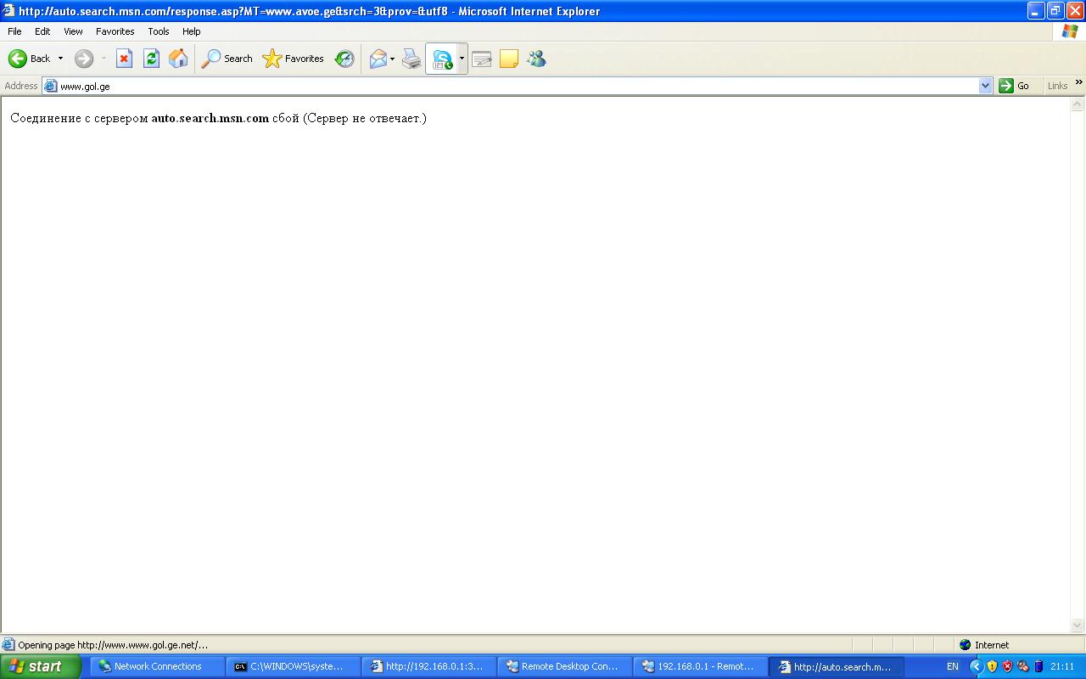Viewport: 1086px width, 679px height.
Task: Expand the Links toolbar chevron
Action: (1079, 82)
